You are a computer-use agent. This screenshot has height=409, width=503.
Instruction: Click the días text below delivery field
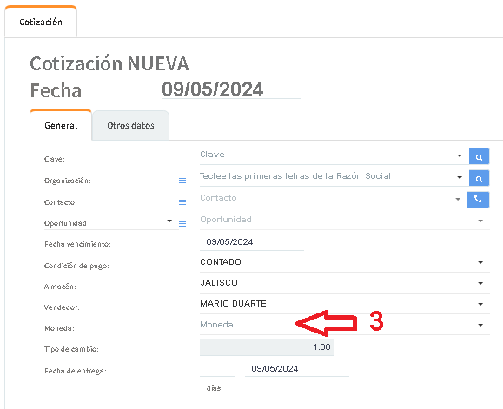pyautogui.click(x=214, y=388)
